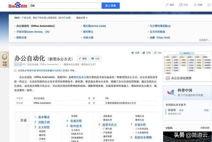Click the 讨论 button next to article title
The width and height of the screenshot is (212, 142).
click(x=95, y=59)
